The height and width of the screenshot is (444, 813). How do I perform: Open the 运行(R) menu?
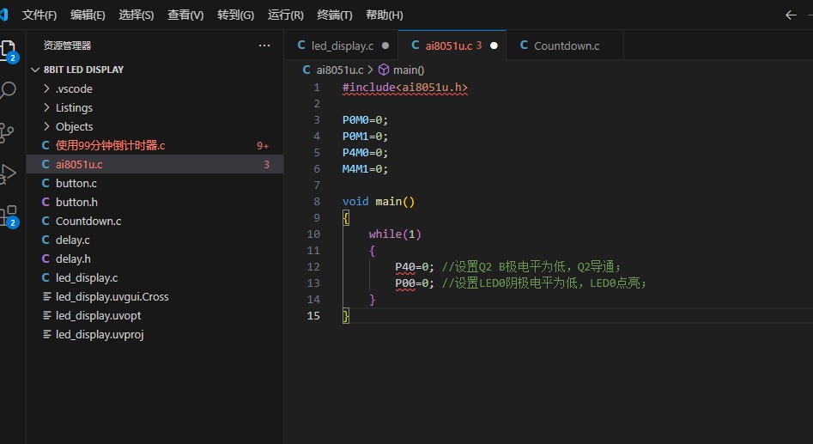tap(286, 15)
